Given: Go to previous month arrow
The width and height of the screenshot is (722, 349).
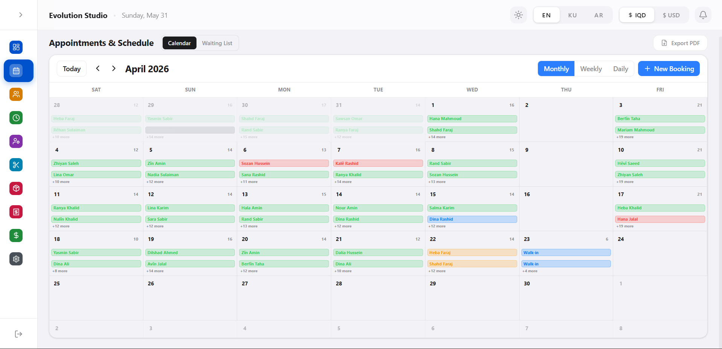Looking at the screenshot, I should 98,68.
